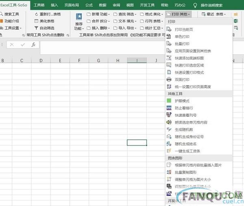This screenshot has height=206, width=244.
Task: Click the 美化表格 button
Action: [x=44, y=21]
